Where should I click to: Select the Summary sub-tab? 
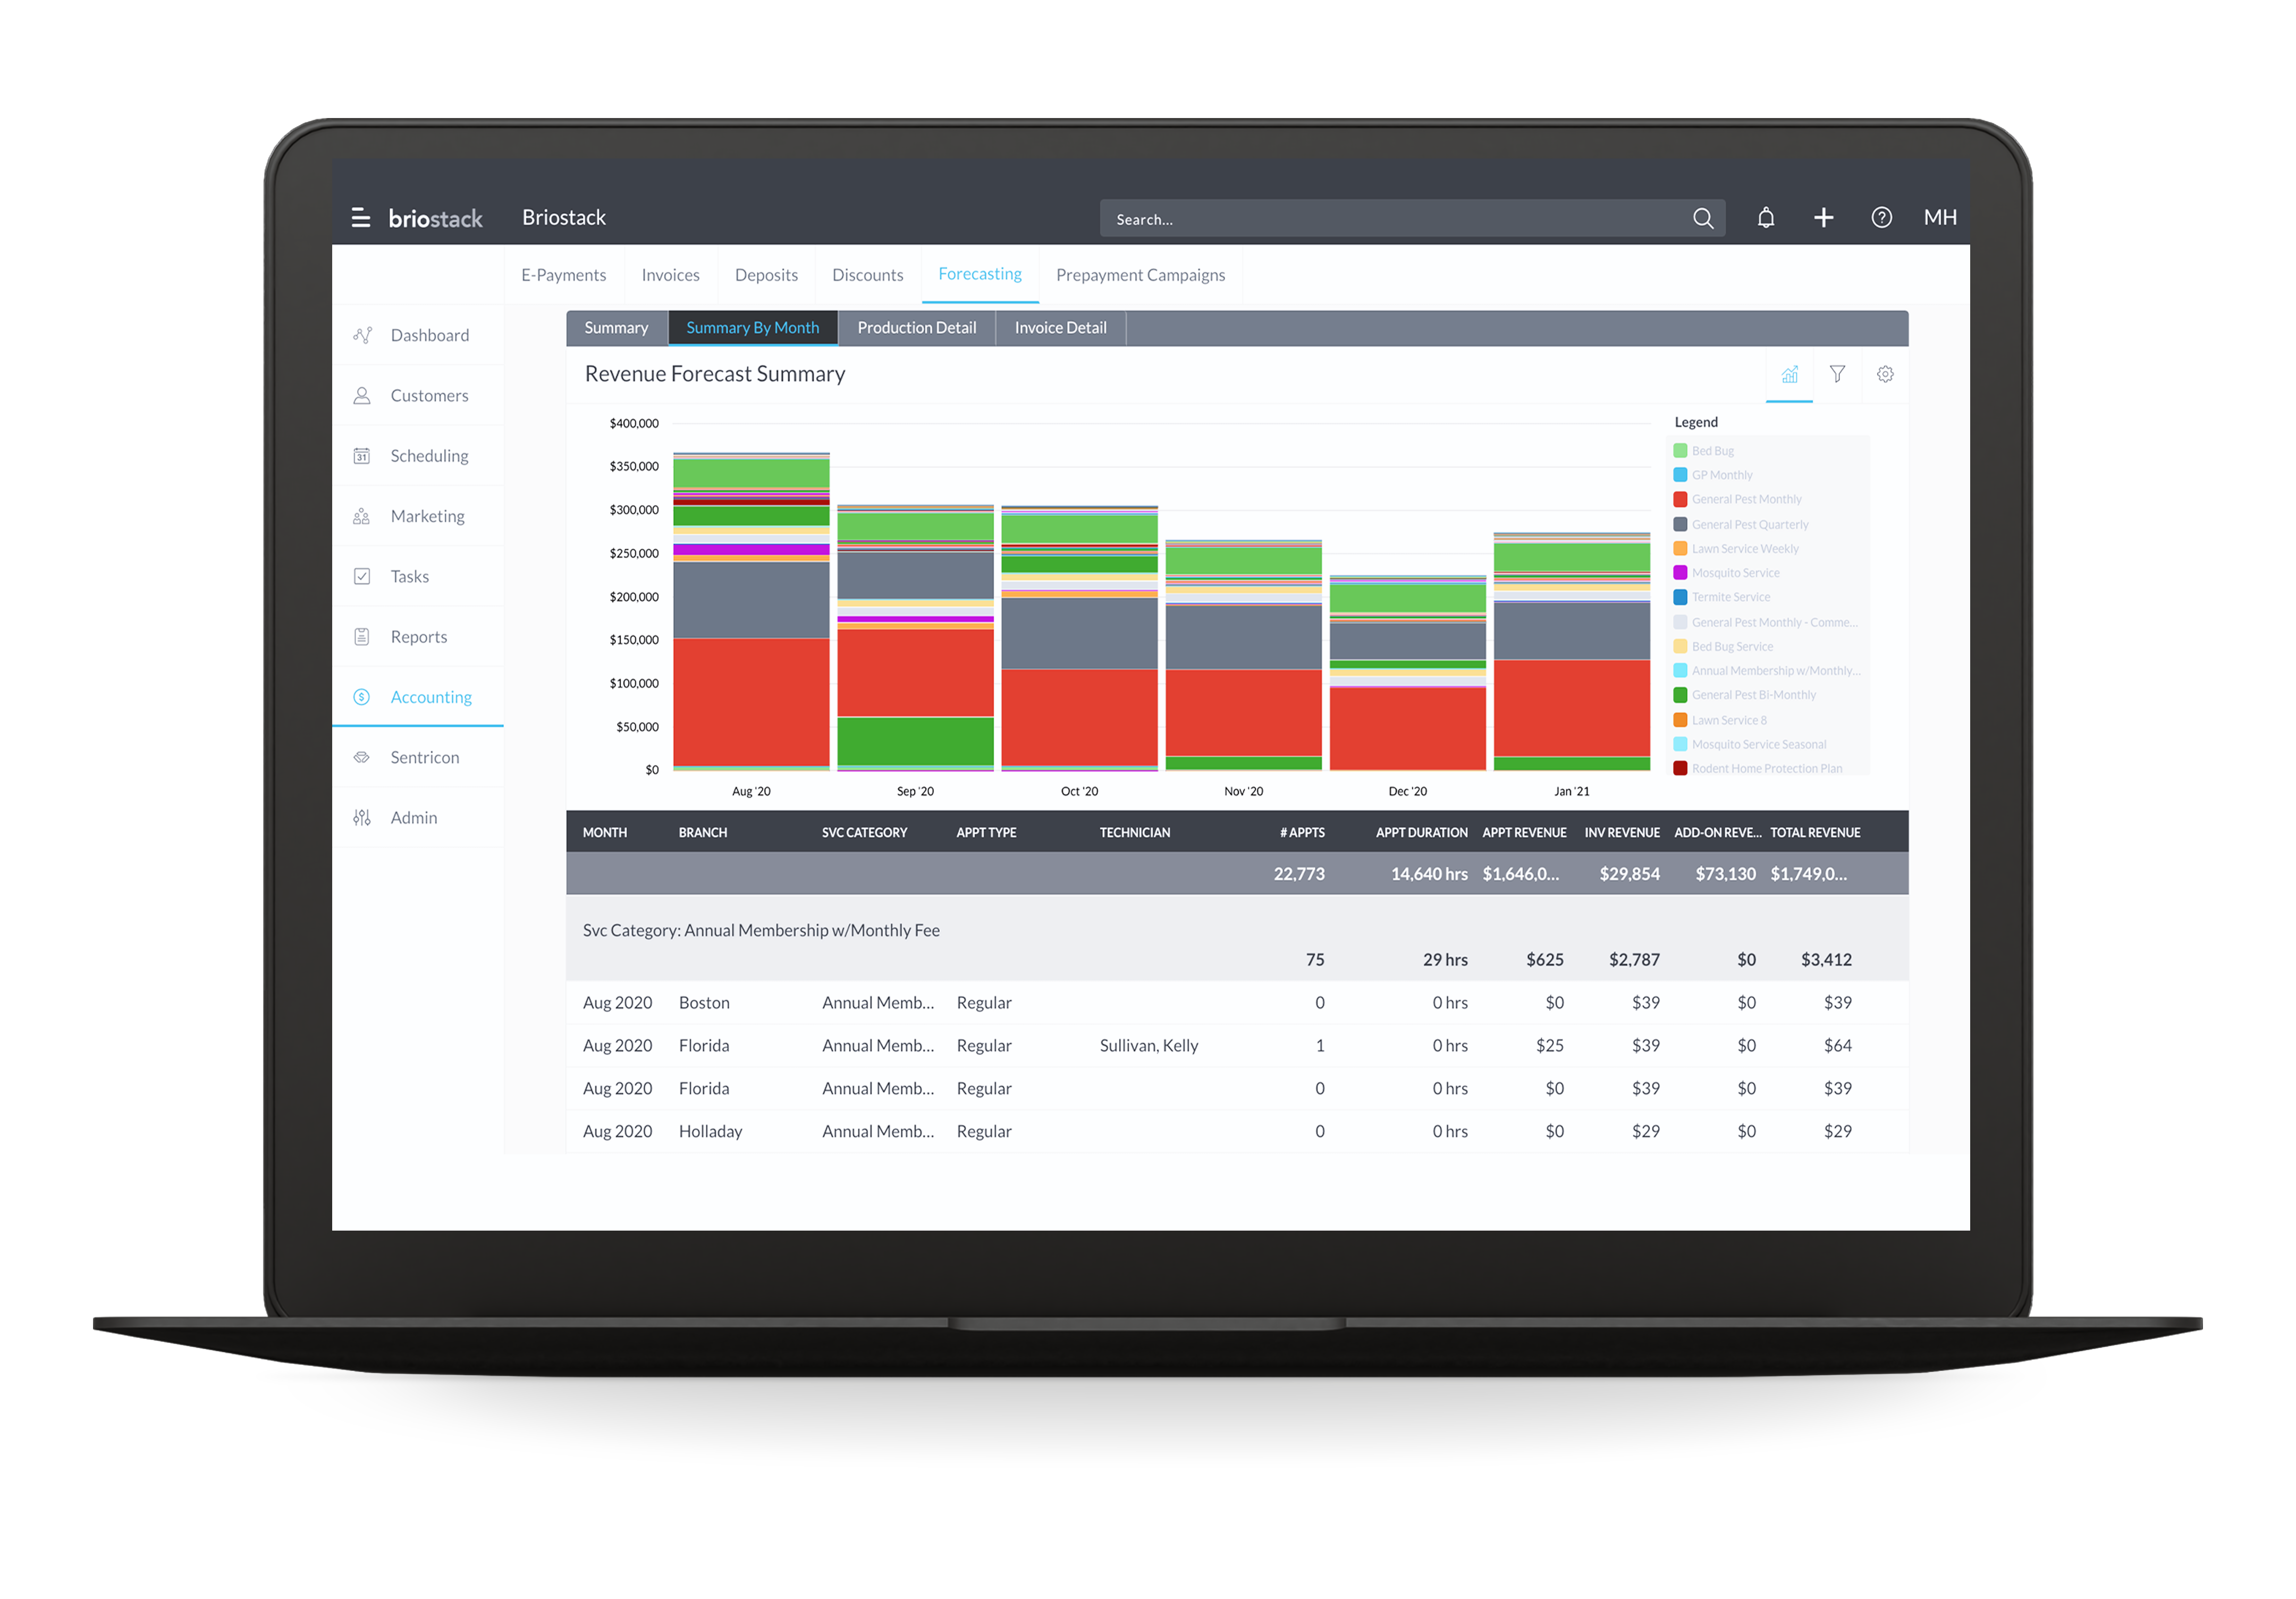click(616, 328)
